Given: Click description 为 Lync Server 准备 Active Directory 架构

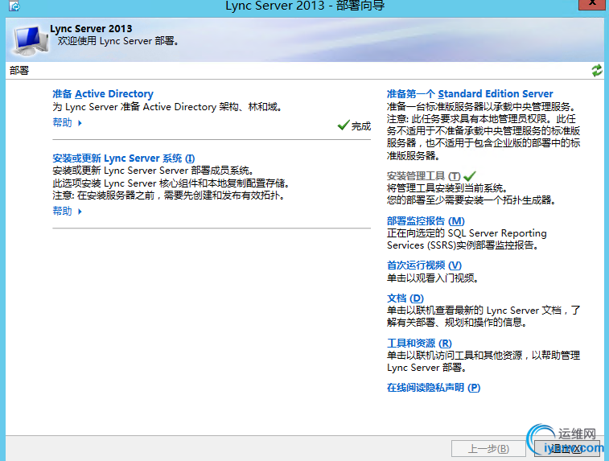Looking at the screenshot, I should coord(167,107).
